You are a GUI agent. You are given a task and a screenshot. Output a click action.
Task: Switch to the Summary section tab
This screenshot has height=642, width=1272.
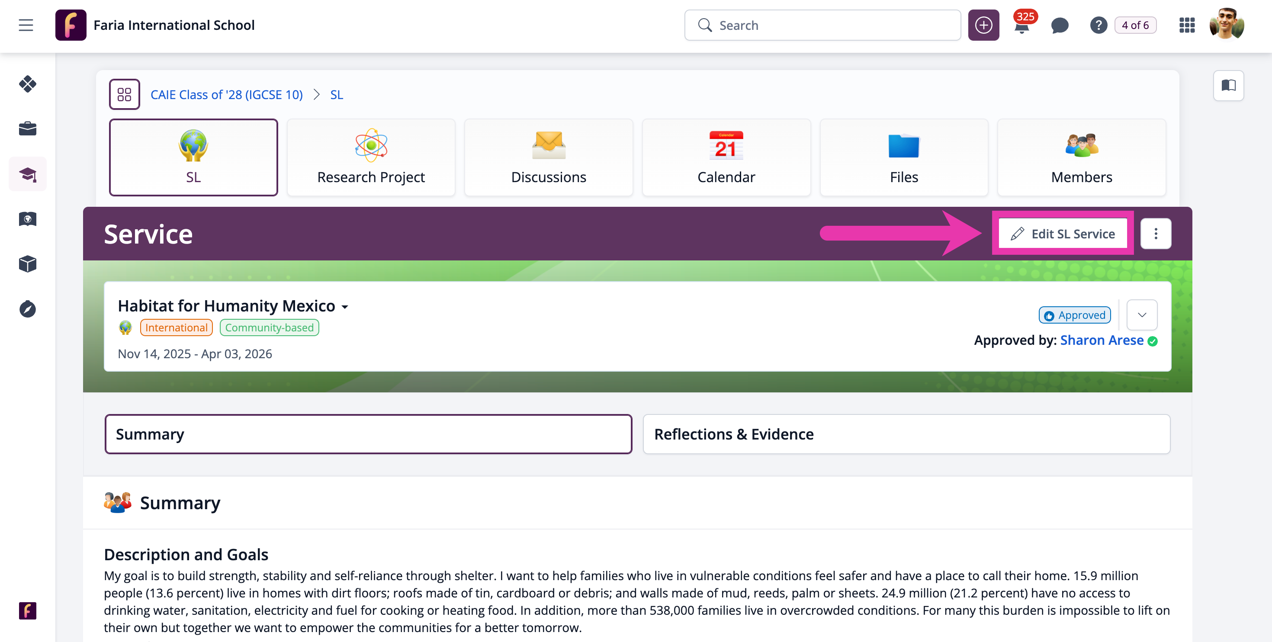click(x=368, y=434)
